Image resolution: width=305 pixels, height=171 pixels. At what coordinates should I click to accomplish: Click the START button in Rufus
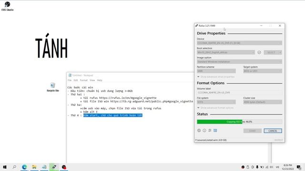252,131
